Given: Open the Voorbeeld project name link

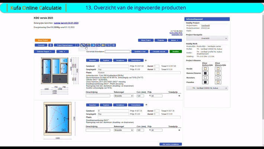Looking at the screenshot, I should pyautogui.click(x=205, y=25).
